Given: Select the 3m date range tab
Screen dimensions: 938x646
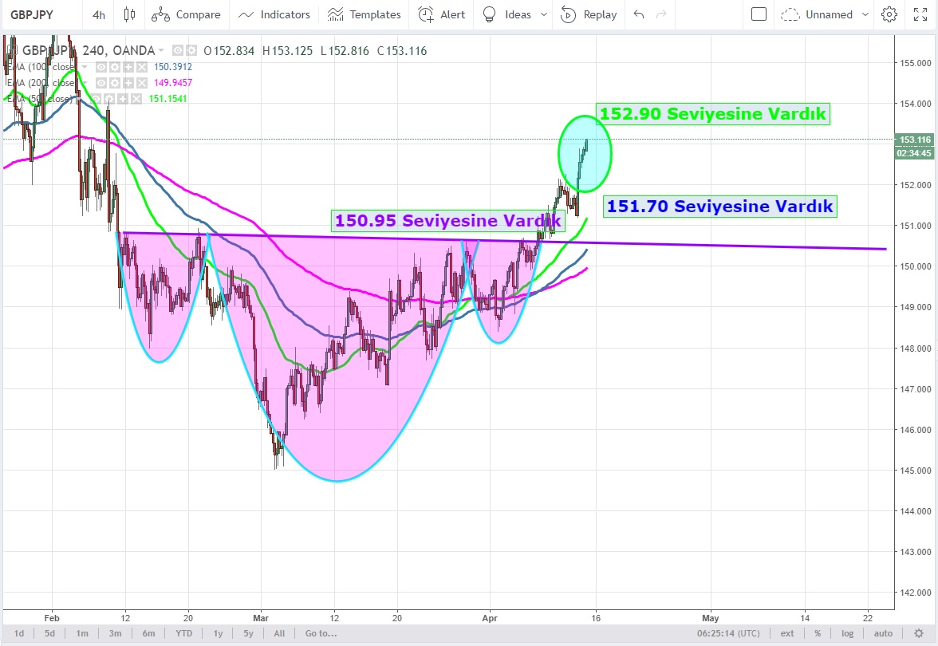Looking at the screenshot, I should pyautogui.click(x=116, y=633).
